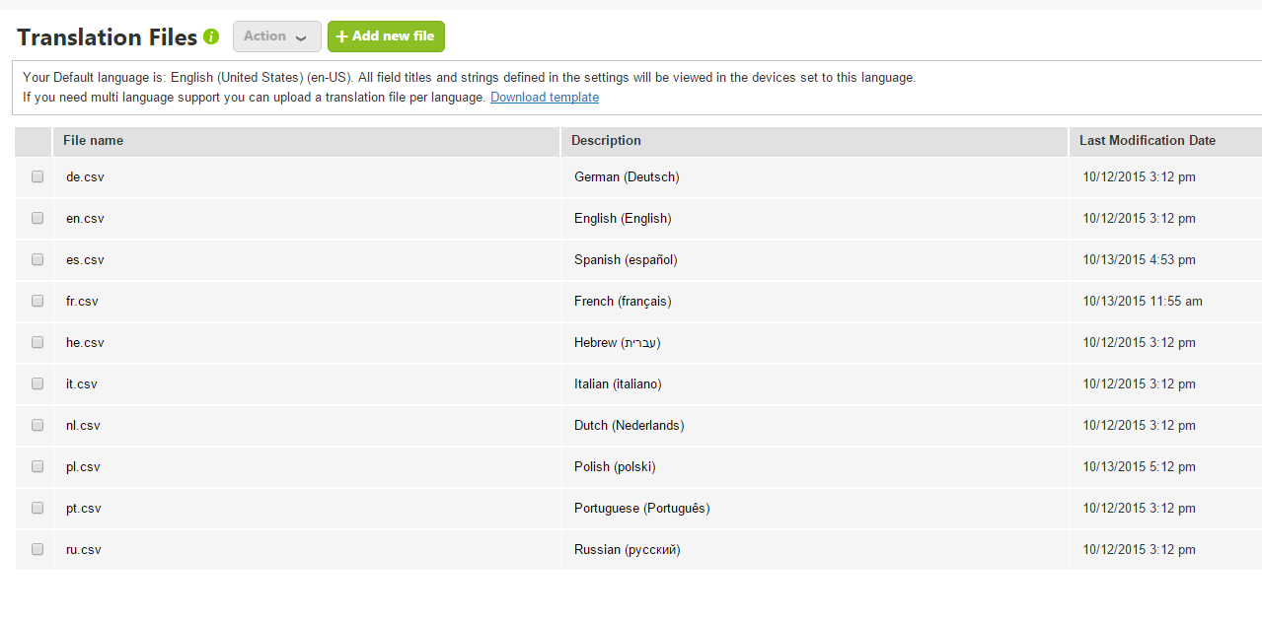Check the box beside pt.csv
The height and width of the screenshot is (624, 1262).
(37, 508)
